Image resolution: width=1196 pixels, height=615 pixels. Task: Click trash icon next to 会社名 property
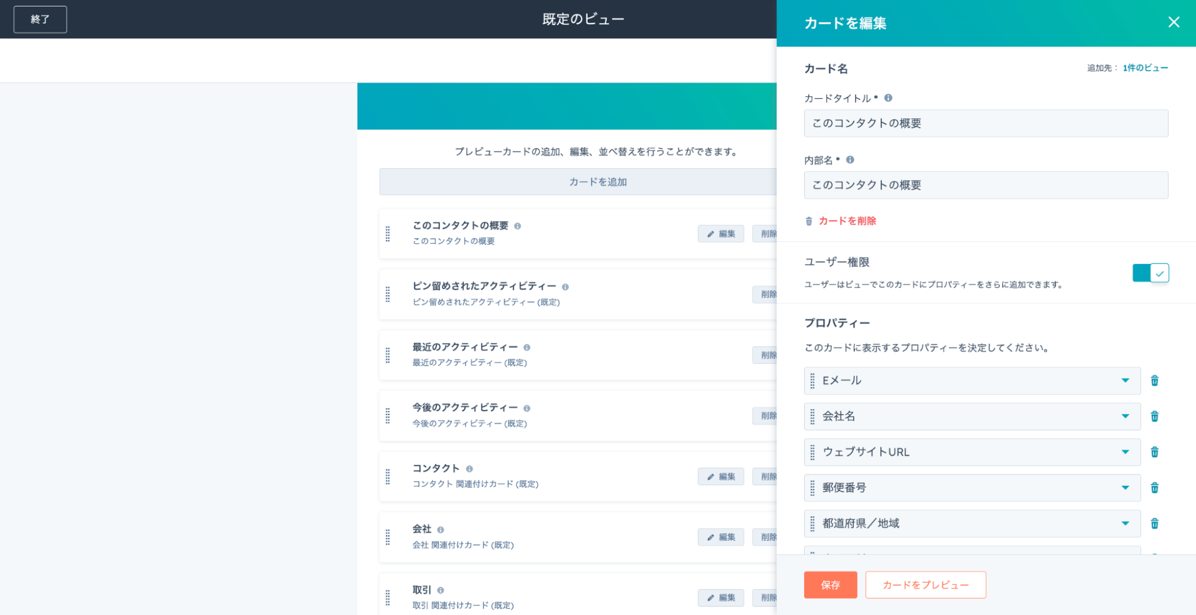coord(1154,416)
